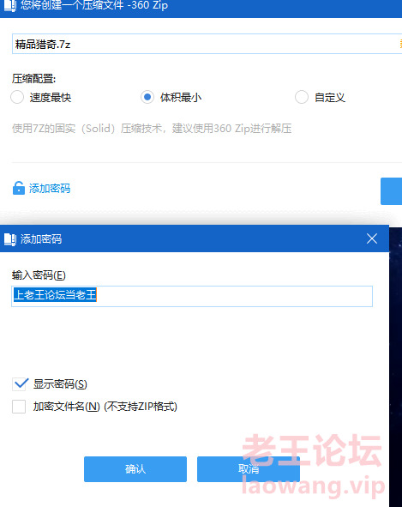Click the 添加密码 link text
The width and height of the screenshot is (402, 507).
[50, 188]
